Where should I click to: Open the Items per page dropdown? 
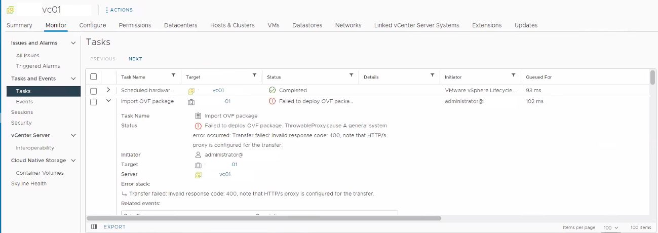pos(610,228)
